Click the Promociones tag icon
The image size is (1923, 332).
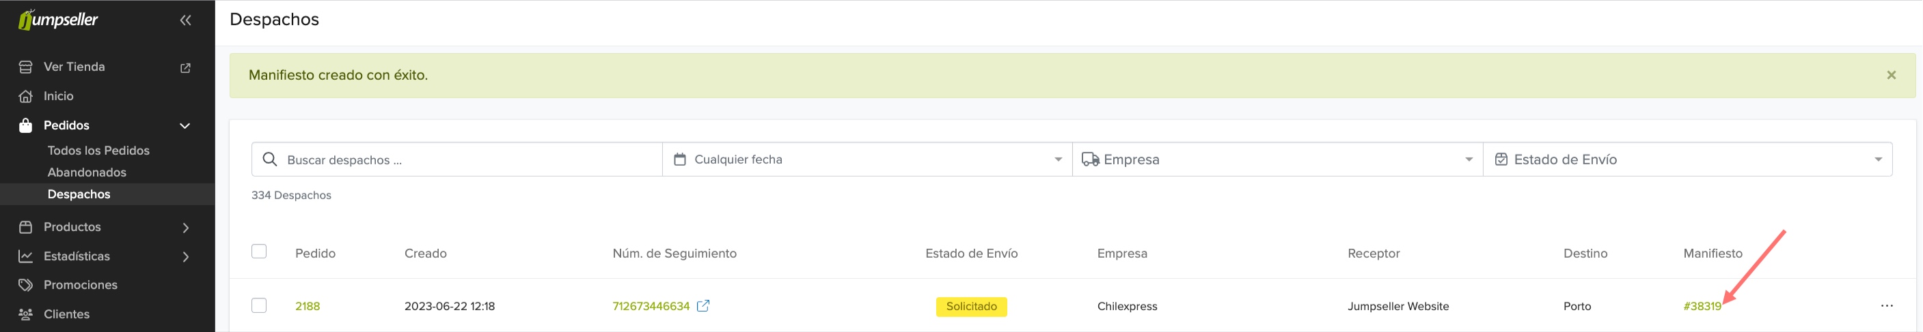coord(25,285)
